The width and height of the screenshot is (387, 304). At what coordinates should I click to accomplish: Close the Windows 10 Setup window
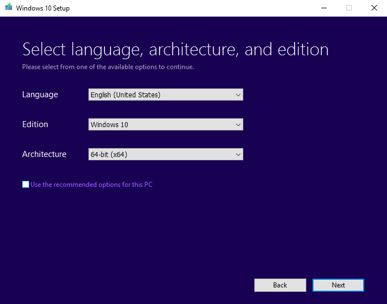point(374,8)
